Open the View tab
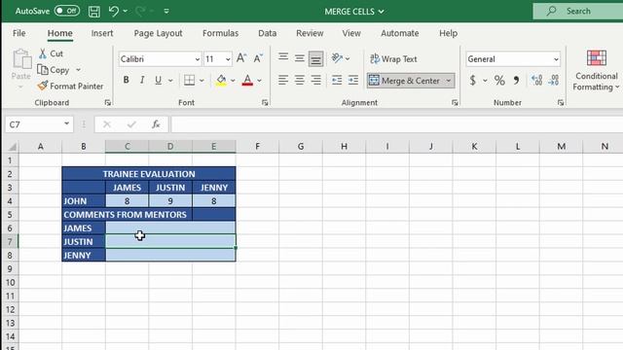Screen dimensions: 623x350 (x=351, y=33)
